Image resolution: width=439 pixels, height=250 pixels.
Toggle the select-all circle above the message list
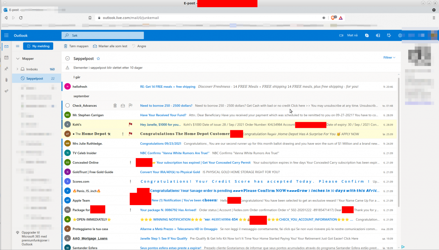(68, 58)
